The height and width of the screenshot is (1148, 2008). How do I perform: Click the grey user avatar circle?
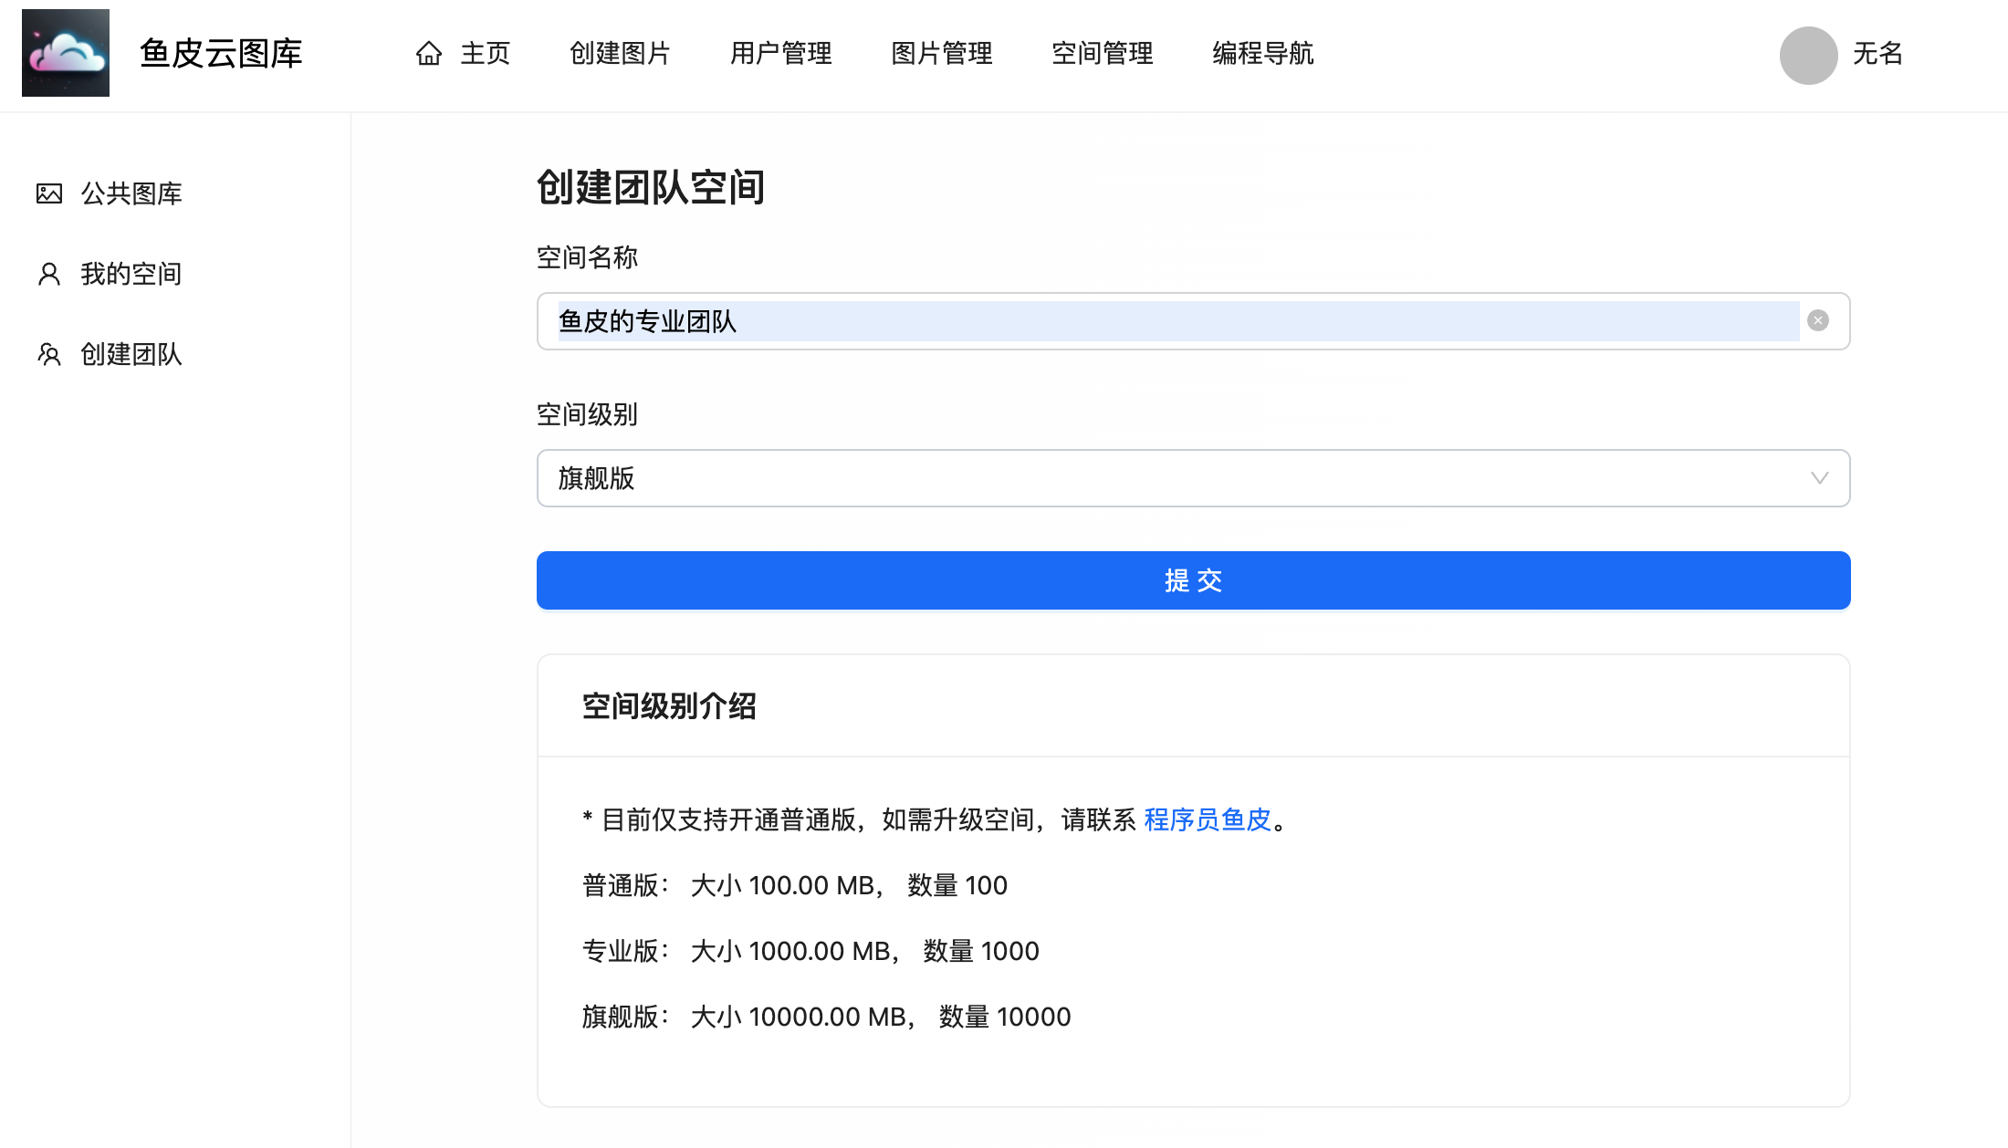[1807, 55]
